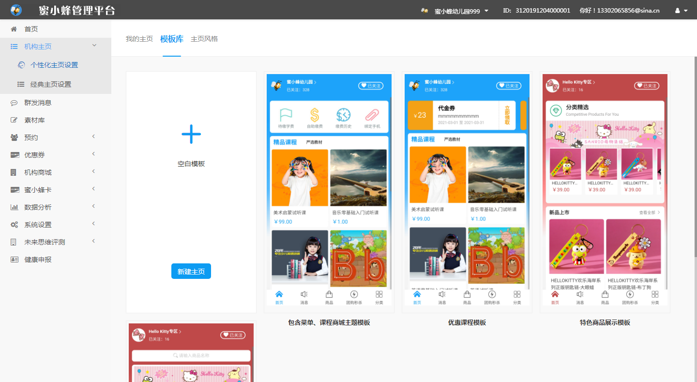Select the 模板库 tab
The height and width of the screenshot is (382, 697).
(172, 39)
